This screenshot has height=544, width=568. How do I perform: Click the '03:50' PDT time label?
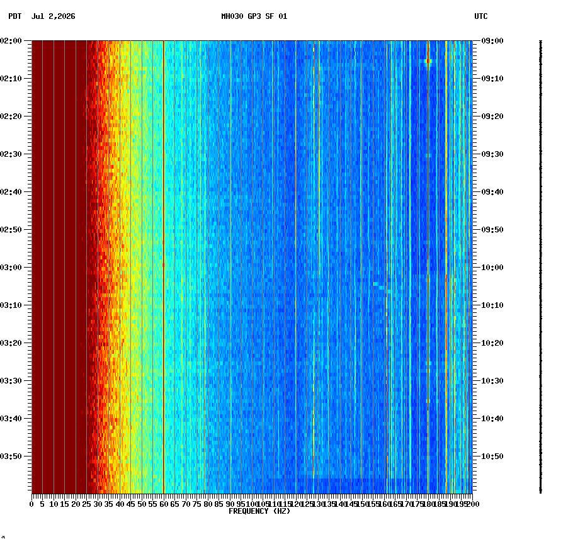tap(11, 456)
